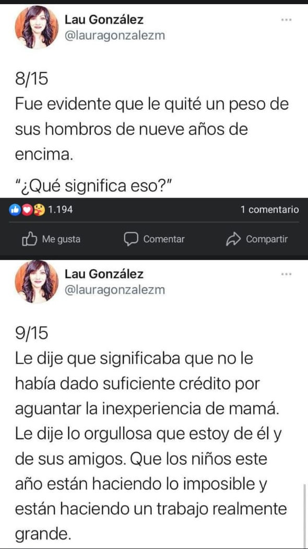Screen dimensions: 308x549
Task: Open three-dots menu on 9/15 tweet
Action: [x=286, y=275]
